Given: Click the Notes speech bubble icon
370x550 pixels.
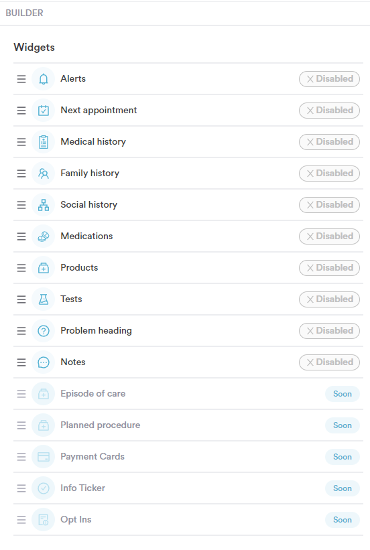Looking at the screenshot, I should pos(43,362).
